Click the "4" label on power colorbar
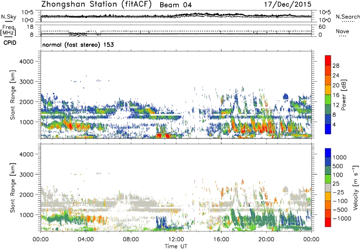 click(x=334, y=124)
